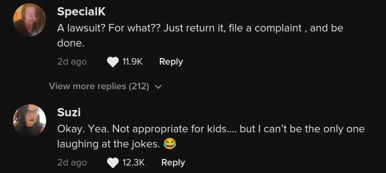Like SpecialK's comment with the heart icon
The image size is (386, 173).
tap(113, 62)
